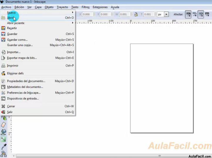Image resolution: width=212 pixels, height=158 pixels.
Task: Toggle Afectar: scale stroke width
Action: (188, 14)
